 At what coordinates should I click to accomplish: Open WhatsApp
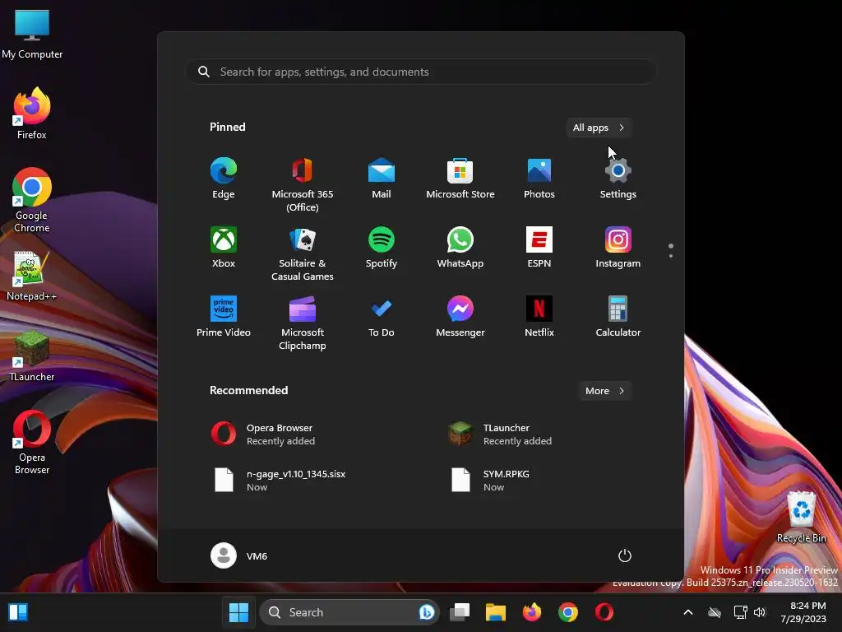pos(460,248)
